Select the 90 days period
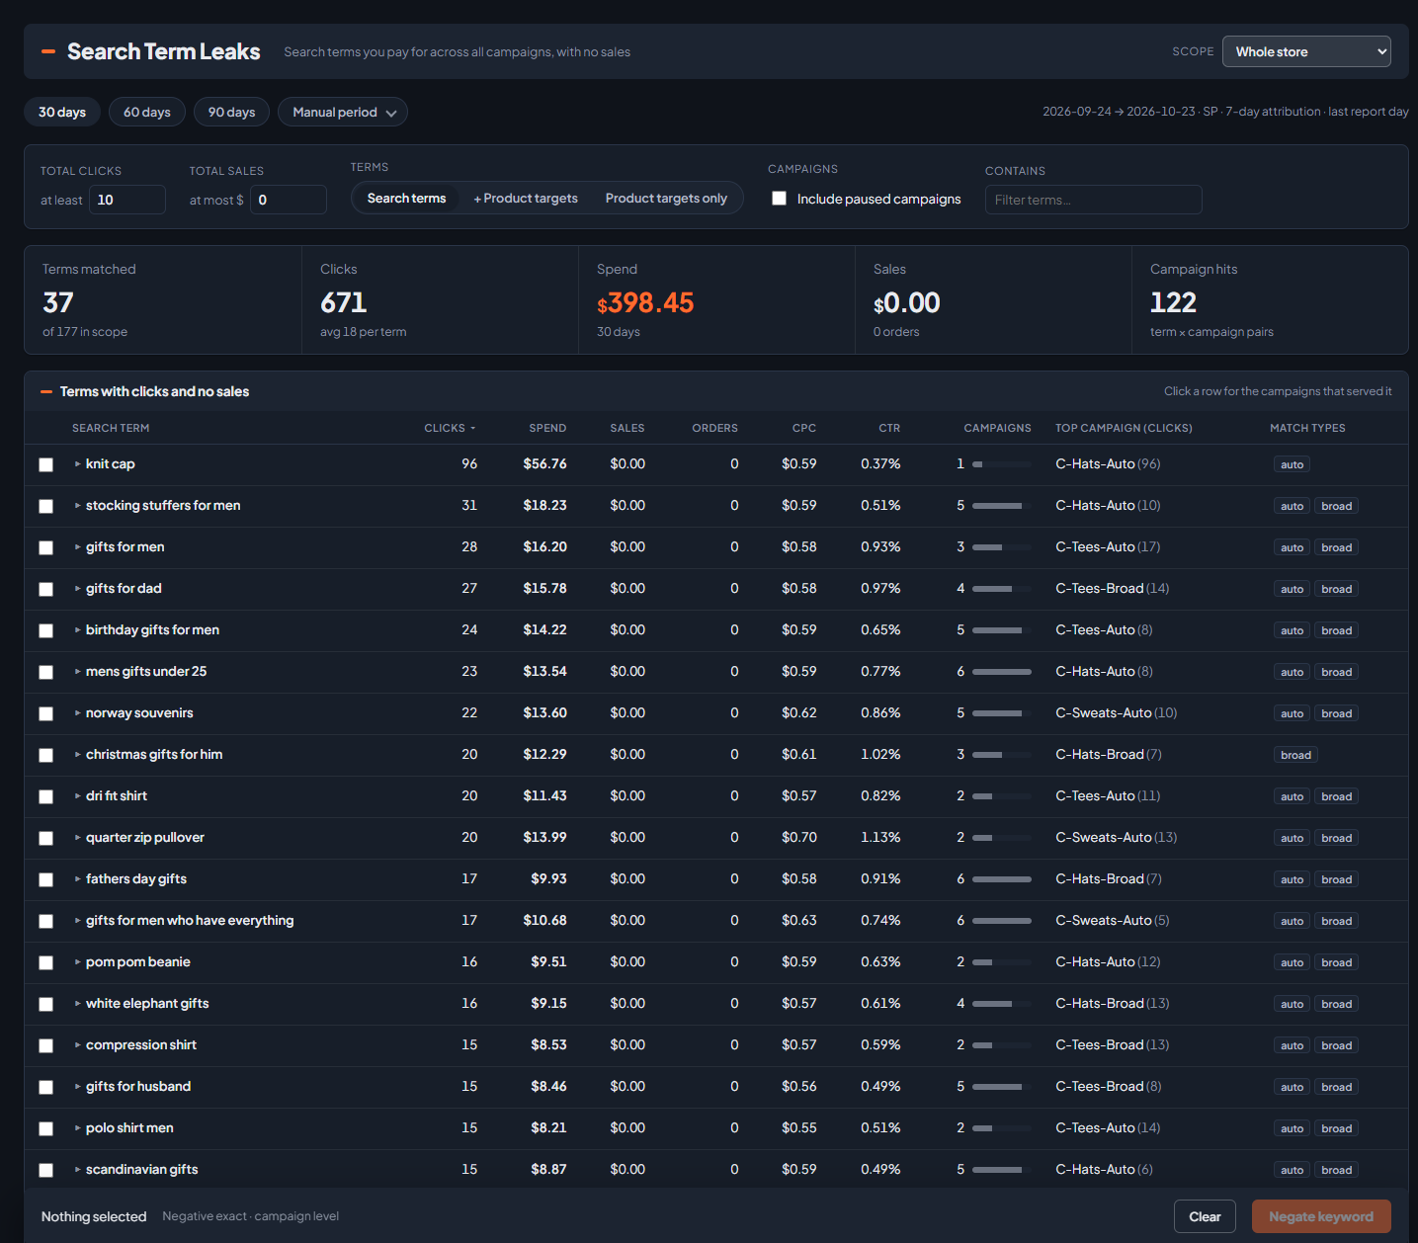 (x=232, y=112)
